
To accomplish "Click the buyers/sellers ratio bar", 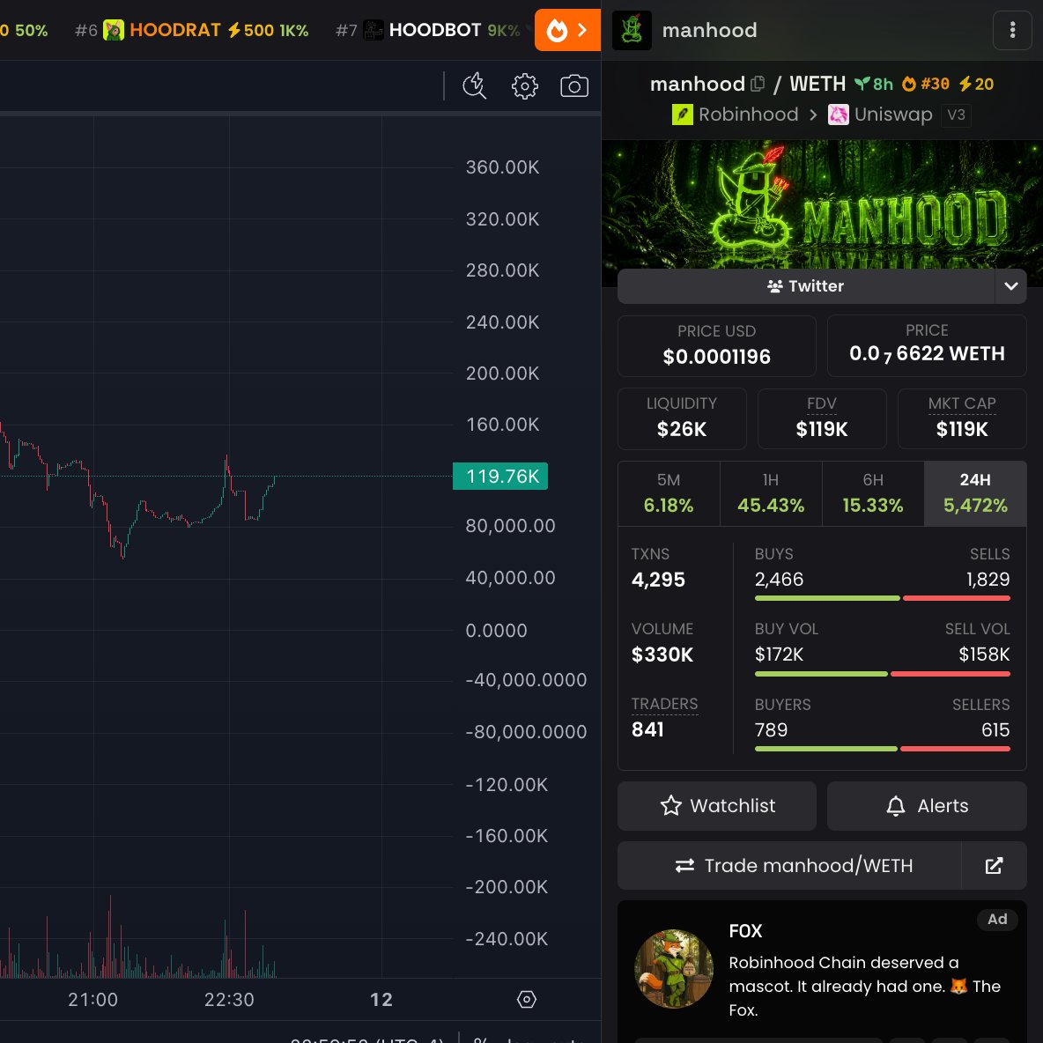I will click(882, 749).
